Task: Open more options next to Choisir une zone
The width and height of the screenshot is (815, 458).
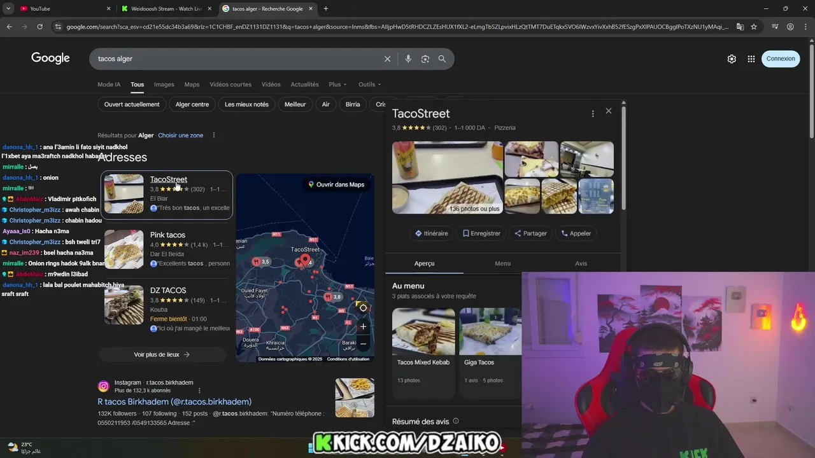Action: (214, 135)
